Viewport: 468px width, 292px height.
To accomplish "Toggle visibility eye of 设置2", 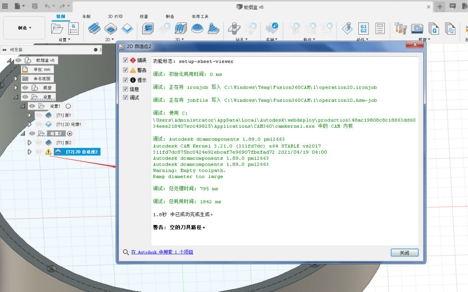I will 32,134.
